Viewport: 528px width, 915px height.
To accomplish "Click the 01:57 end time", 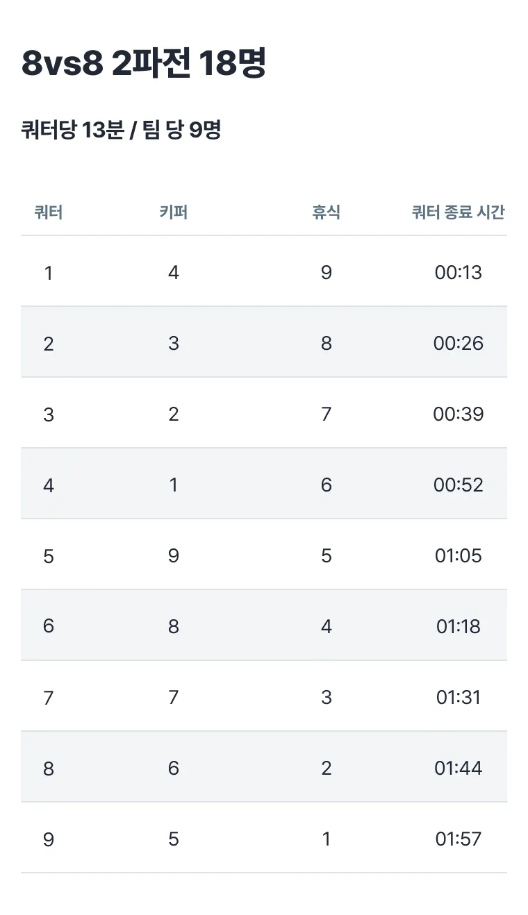I will coord(458,839).
